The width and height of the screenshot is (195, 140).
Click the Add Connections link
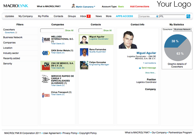click(x=140, y=7)
